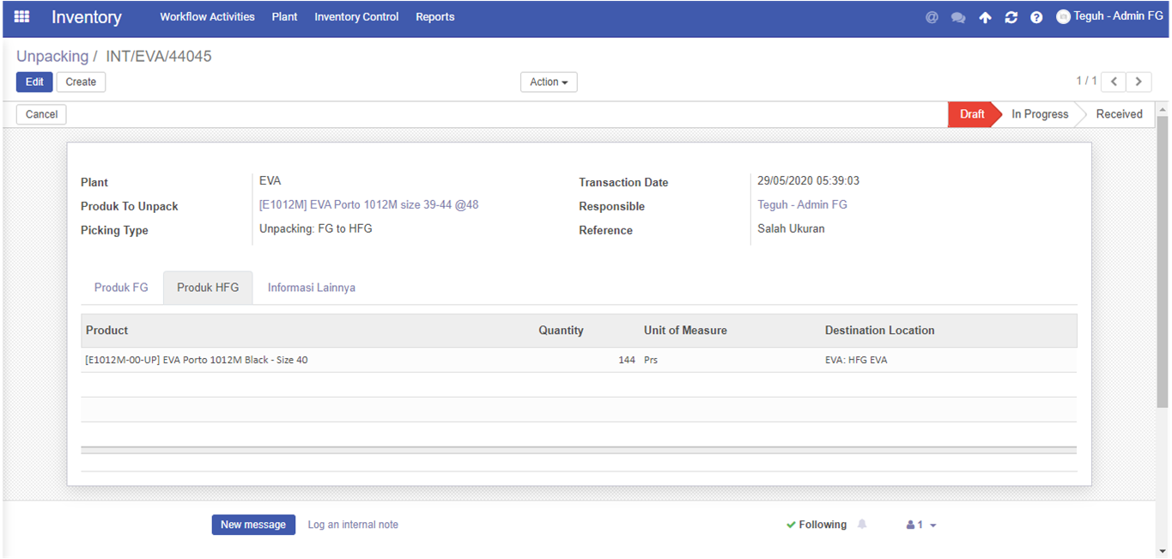Screen dimensions: 1172x559
Task: Click the refresh sync icon
Action: pos(1011,17)
